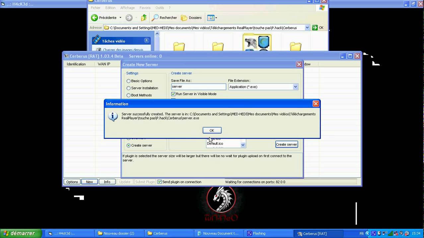Click the Forward arrow icon in Explorer
Screen dimensions: 424x238
[x=129, y=18]
